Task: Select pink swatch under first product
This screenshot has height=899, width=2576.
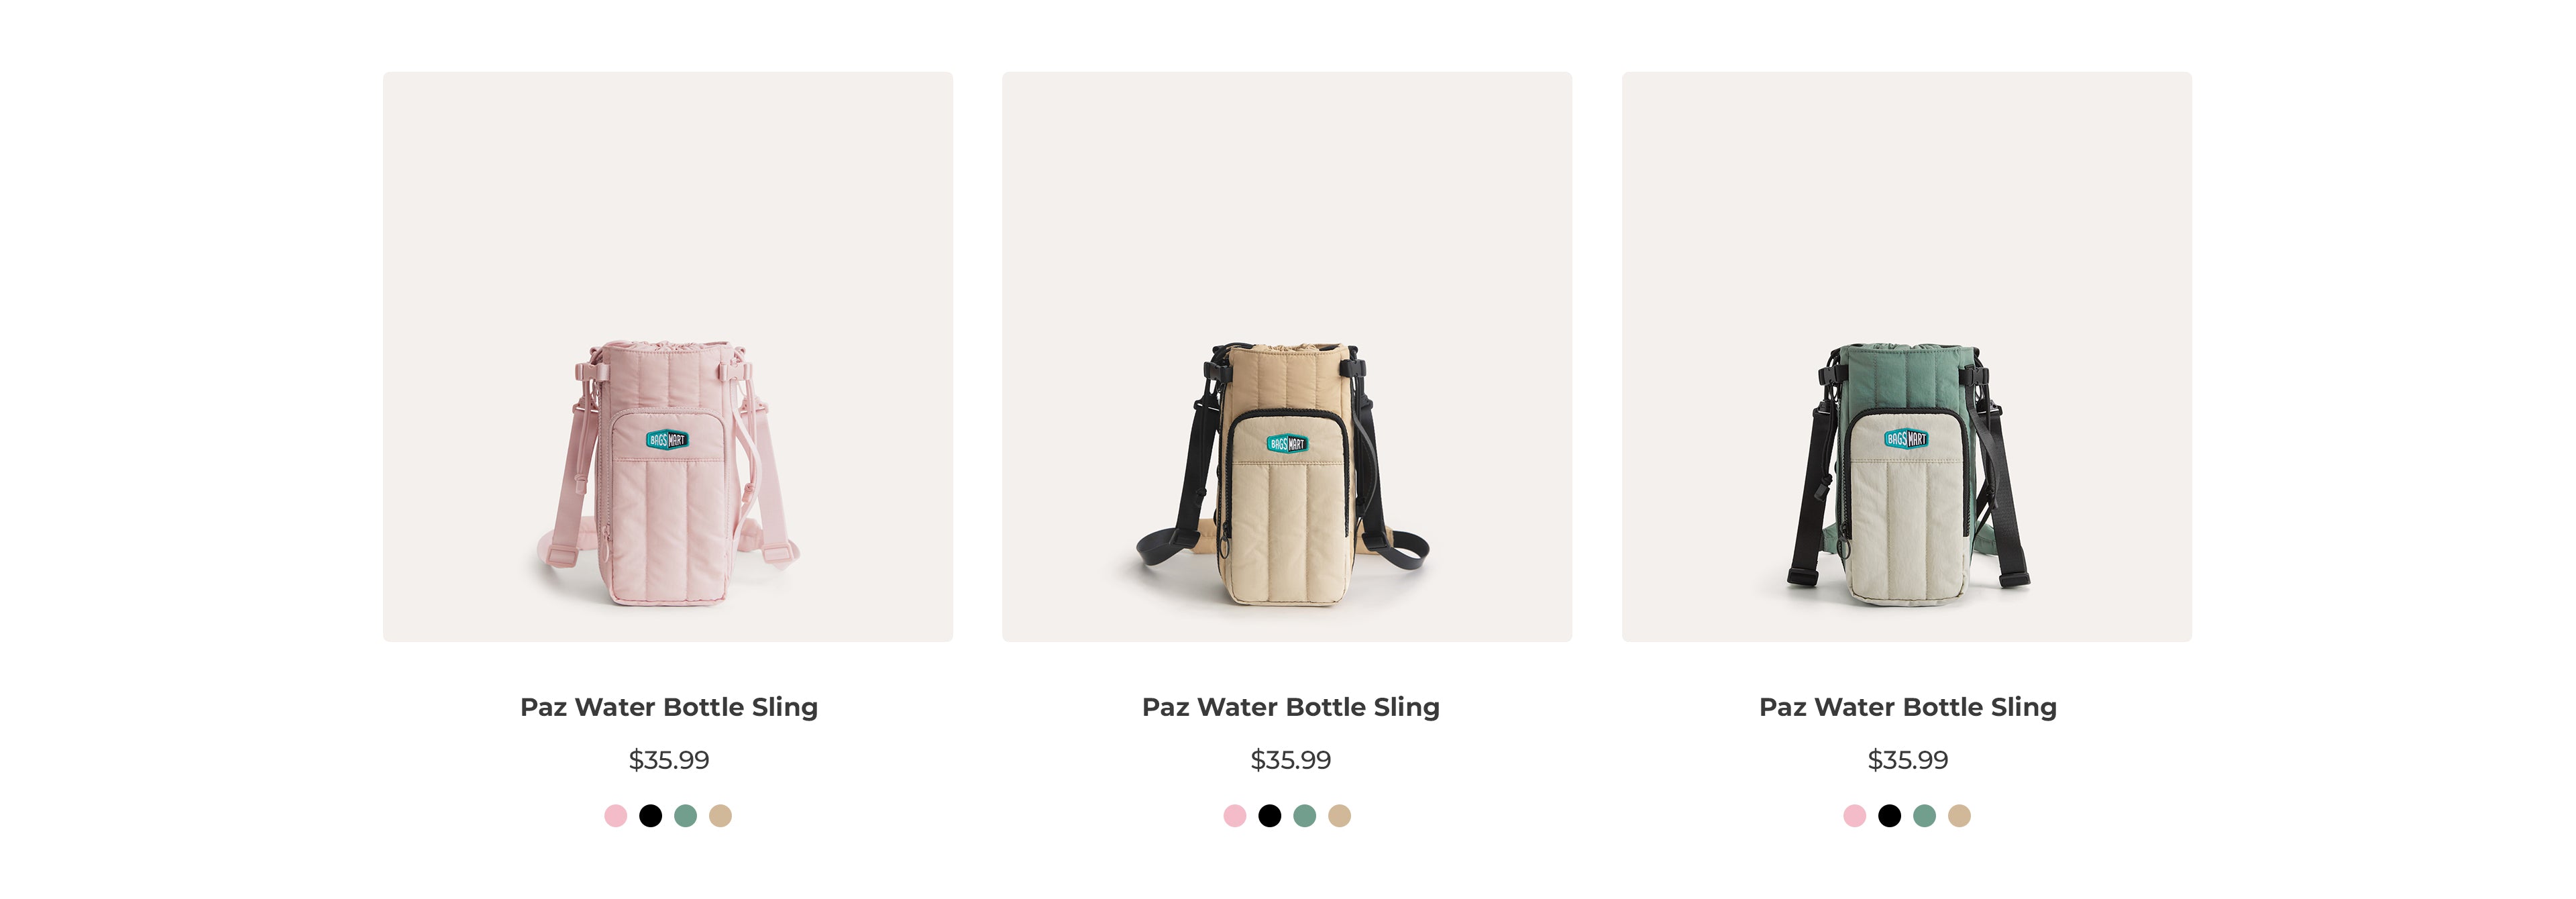Action: pyautogui.click(x=615, y=816)
